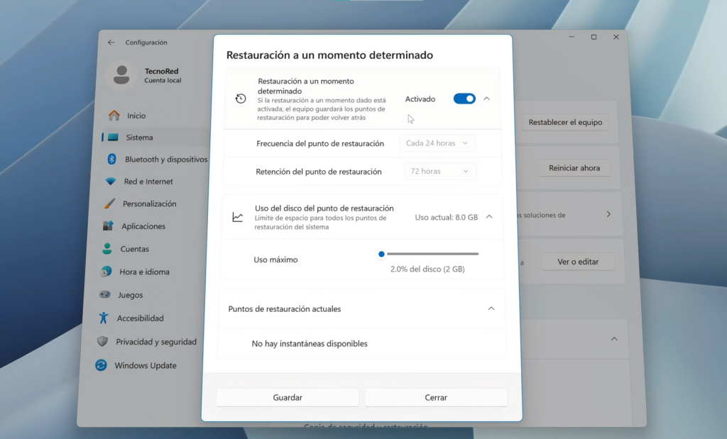This screenshot has width=727, height=439.
Task: Click the 2.0% del disco (2 GB) label
Action: click(427, 269)
